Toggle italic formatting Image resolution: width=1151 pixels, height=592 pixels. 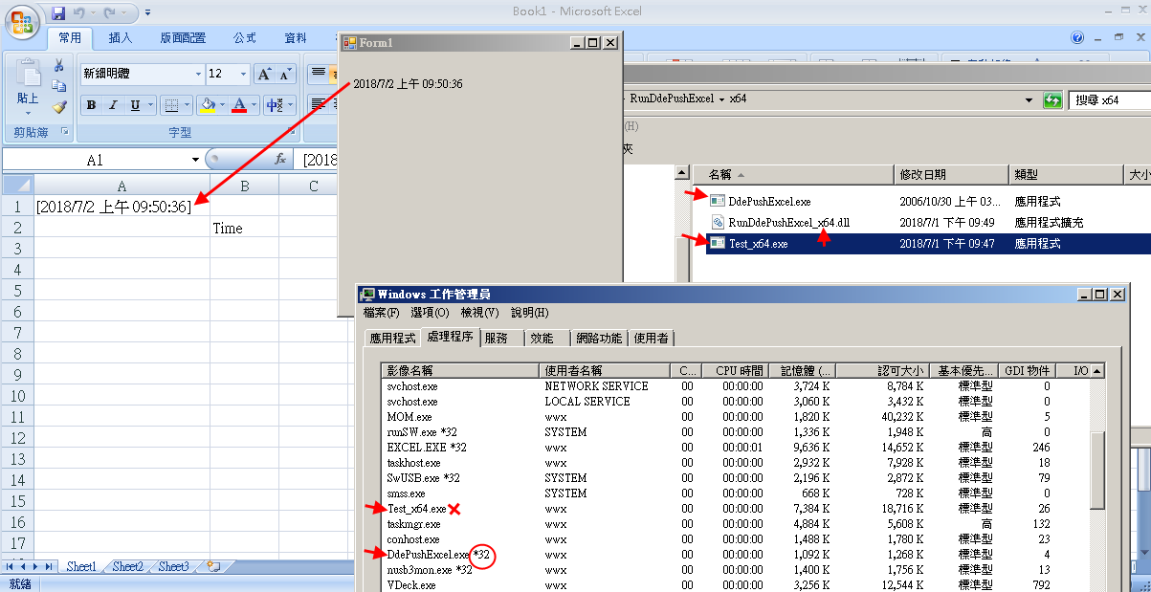(113, 105)
